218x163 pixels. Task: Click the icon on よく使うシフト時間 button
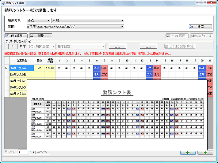pos(166,46)
